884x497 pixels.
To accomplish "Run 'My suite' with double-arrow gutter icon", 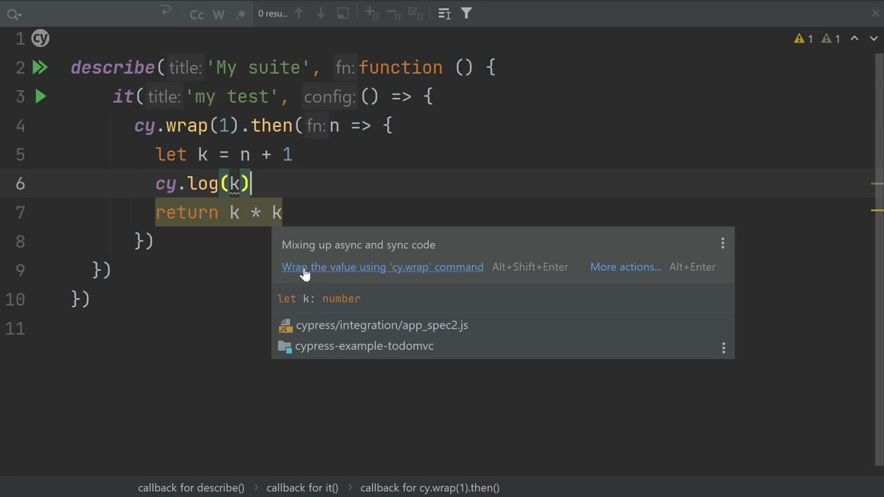I will point(40,68).
